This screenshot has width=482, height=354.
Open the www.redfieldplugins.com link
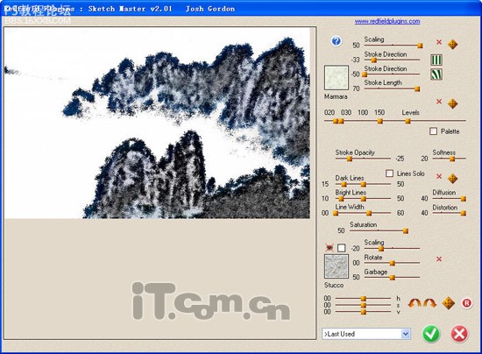tap(387, 21)
